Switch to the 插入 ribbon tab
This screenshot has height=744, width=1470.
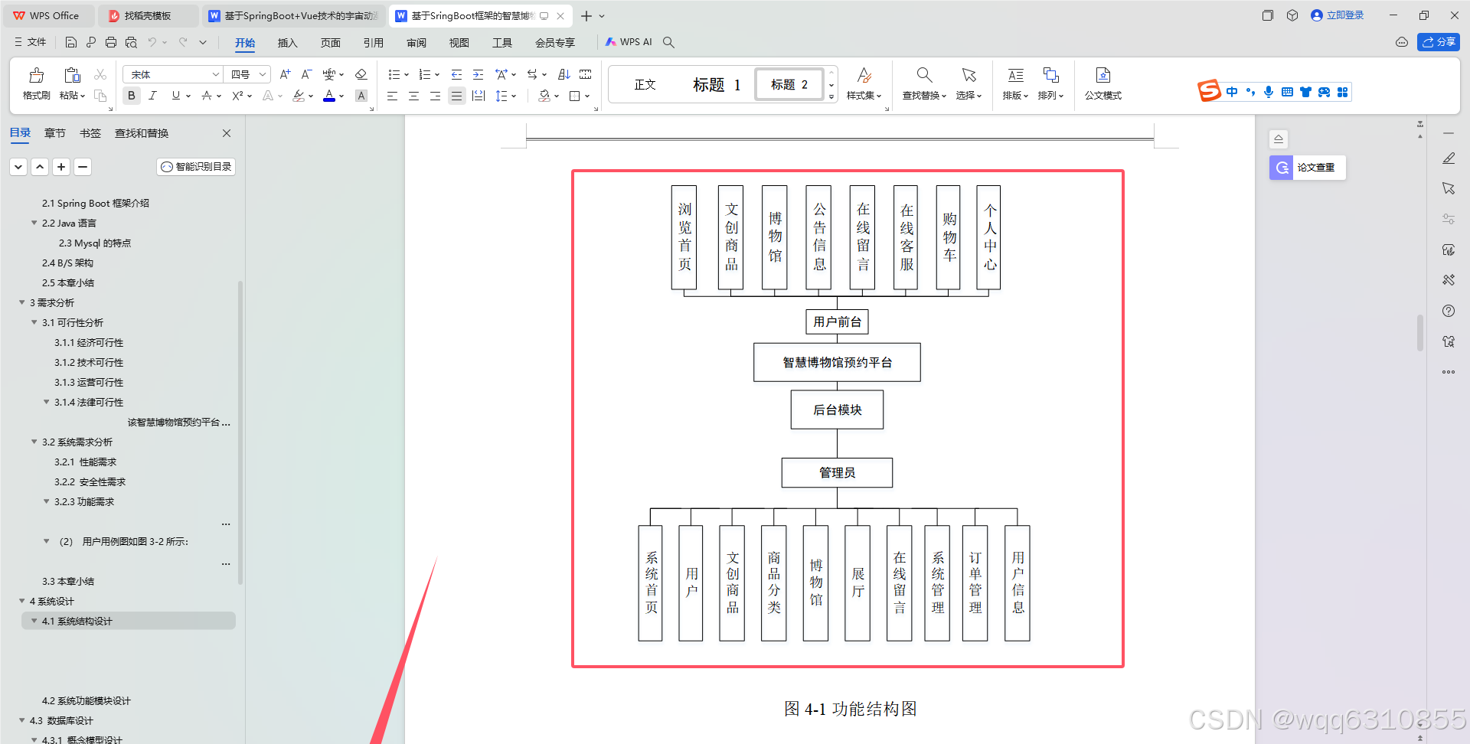pyautogui.click(x=287, y=43)
